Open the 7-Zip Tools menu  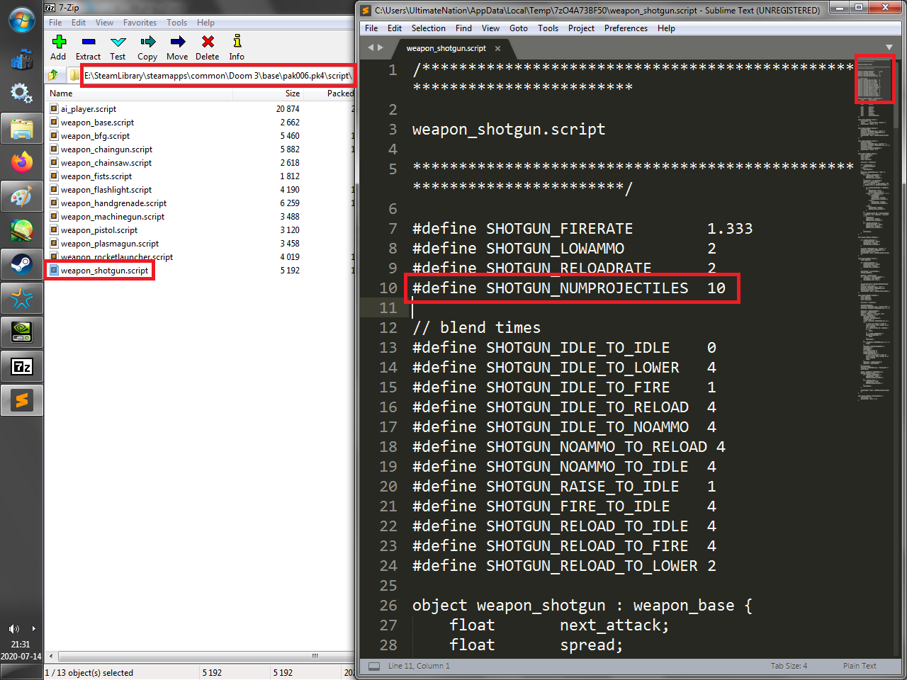click(177, 23)
